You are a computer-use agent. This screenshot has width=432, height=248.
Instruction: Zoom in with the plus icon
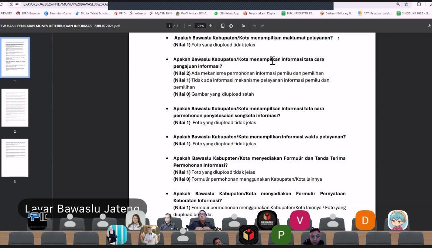click(210, 26)
